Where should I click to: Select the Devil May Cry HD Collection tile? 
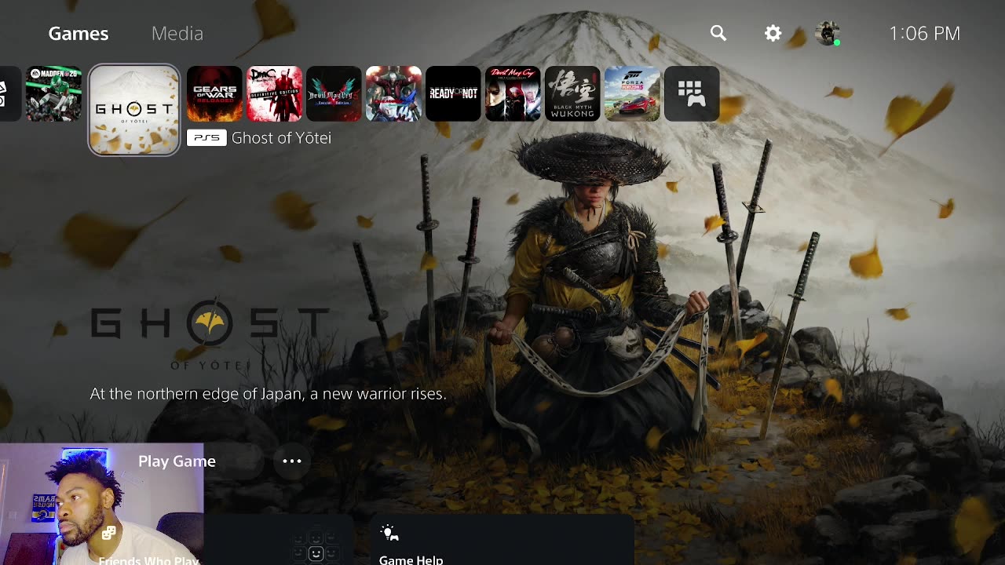(x=513, y=94)
